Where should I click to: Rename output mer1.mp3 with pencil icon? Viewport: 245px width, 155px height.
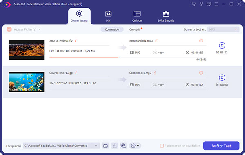[155, 73]
